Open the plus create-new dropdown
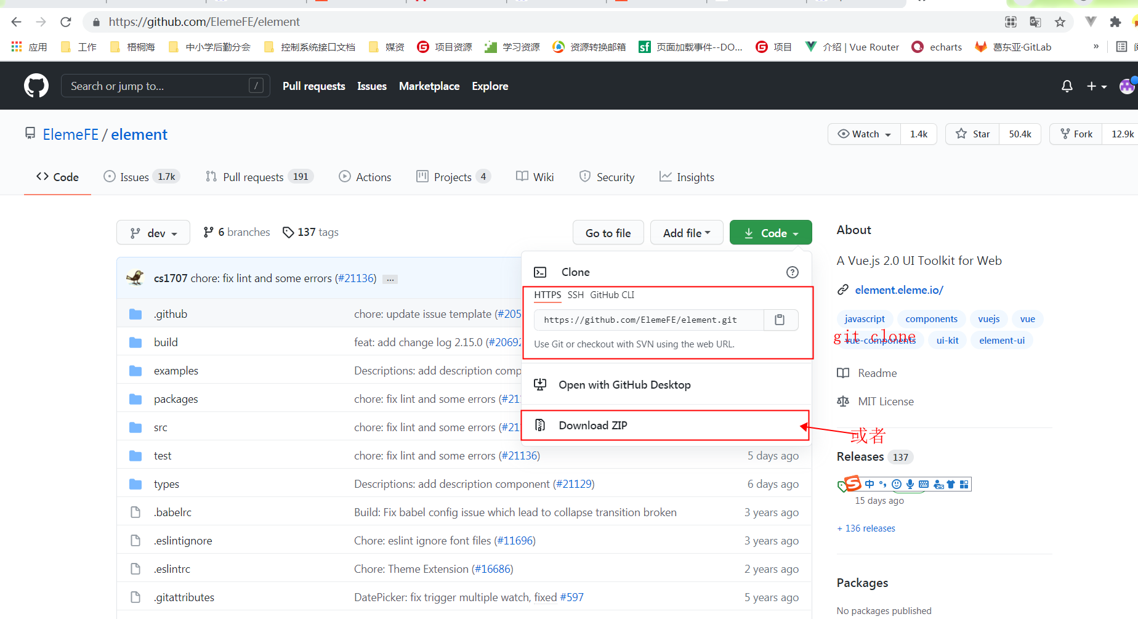The width and height of the screenshot is (1138, 619). [1097, 86]
